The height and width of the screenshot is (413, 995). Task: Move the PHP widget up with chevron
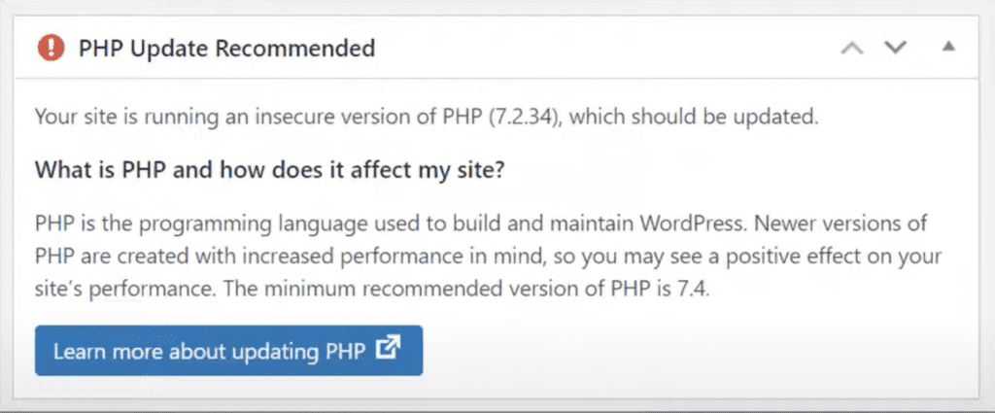(x=852, y=48)
